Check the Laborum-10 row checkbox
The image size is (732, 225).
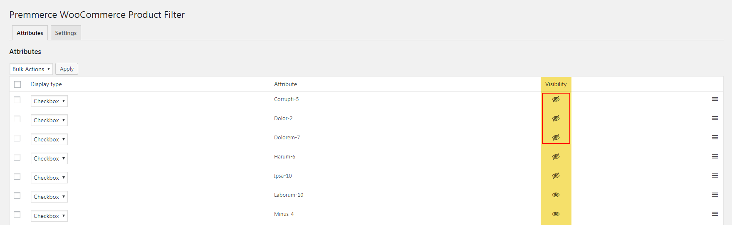click(x=17, y=195)
